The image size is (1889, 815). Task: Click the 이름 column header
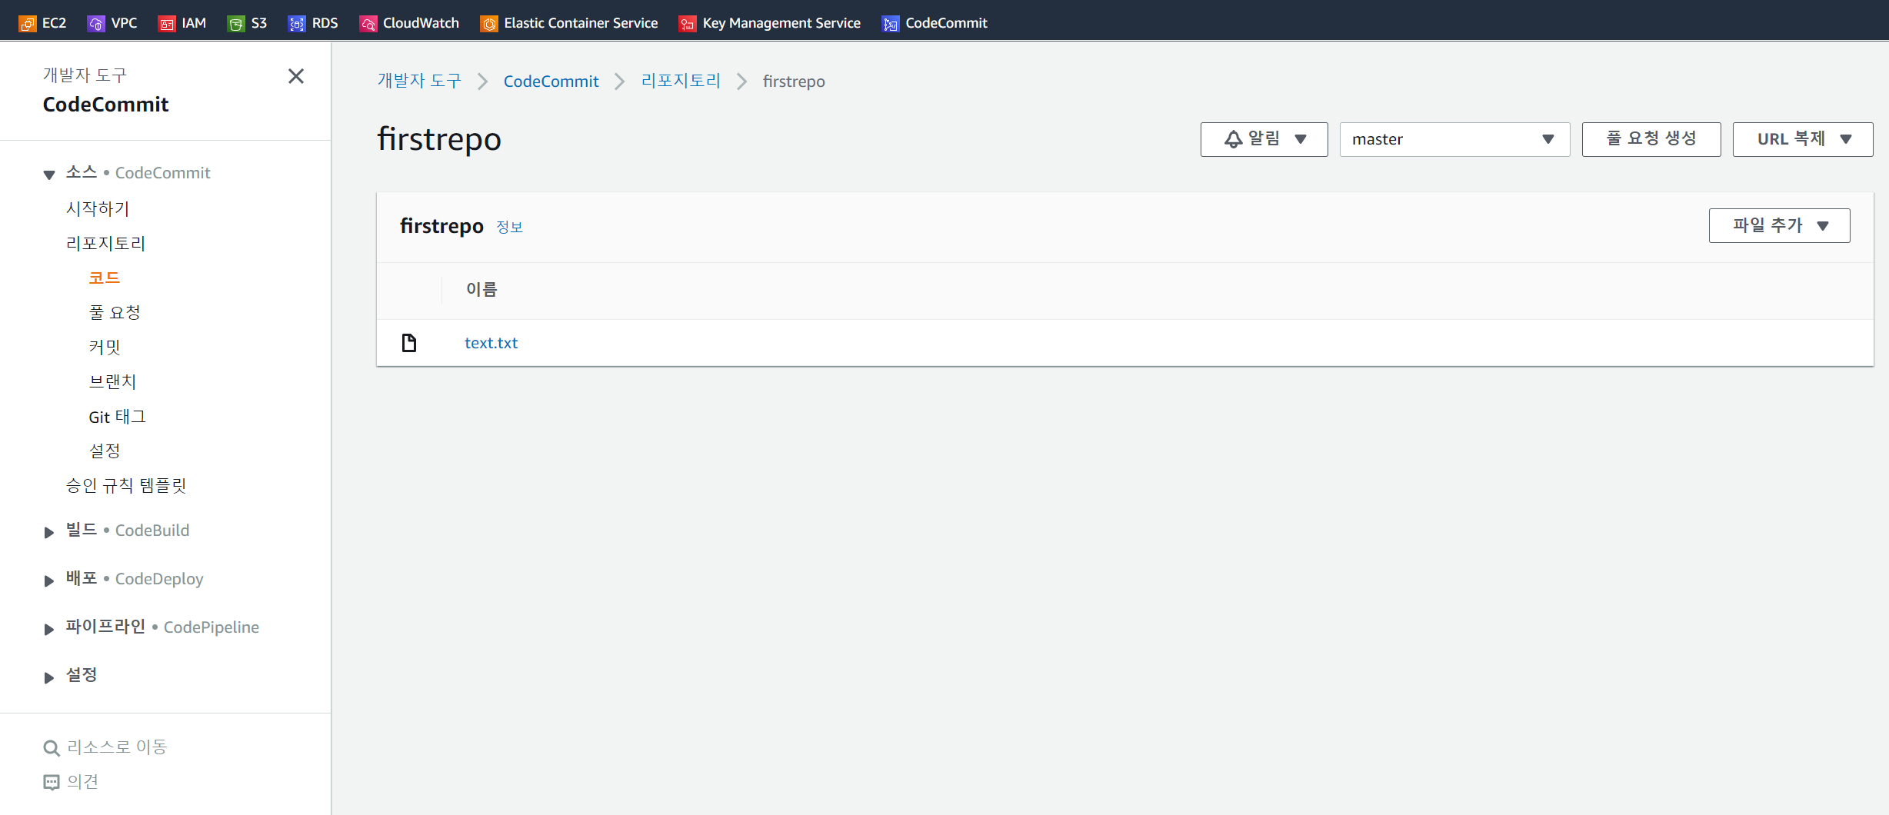click(x=481, y=289)
